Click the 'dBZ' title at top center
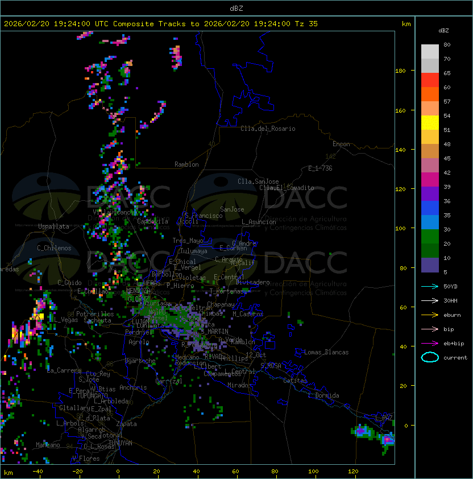 [x=236, y=8]
